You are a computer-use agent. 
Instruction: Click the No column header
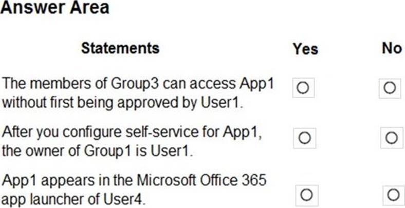tap(391, 48)
